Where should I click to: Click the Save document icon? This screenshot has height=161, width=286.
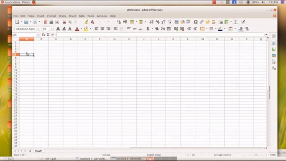(35, 22)
